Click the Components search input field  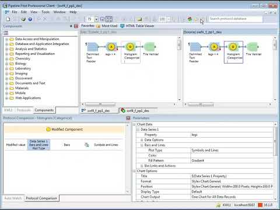[43, 33]
